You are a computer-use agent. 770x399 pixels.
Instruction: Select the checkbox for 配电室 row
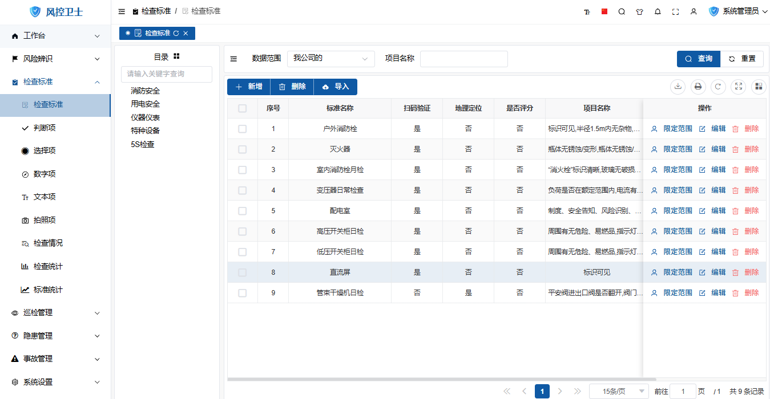242,211
